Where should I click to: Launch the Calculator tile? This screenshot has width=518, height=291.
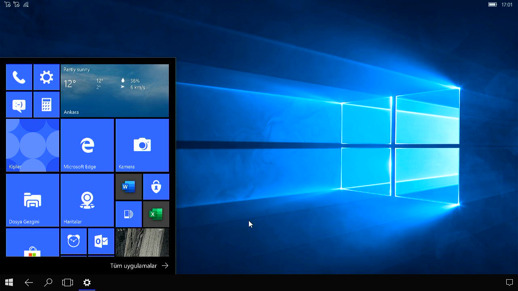point(47,105)
